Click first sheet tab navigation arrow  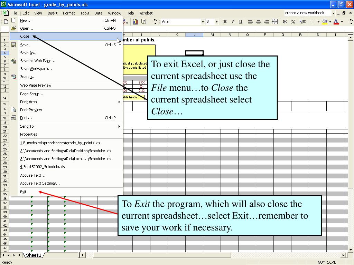(3, 255)
